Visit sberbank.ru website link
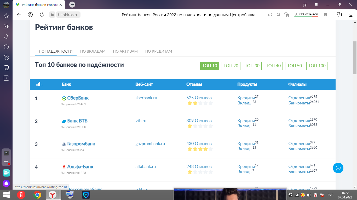This screenshot has width=357, height=200. tap(146, 98)
